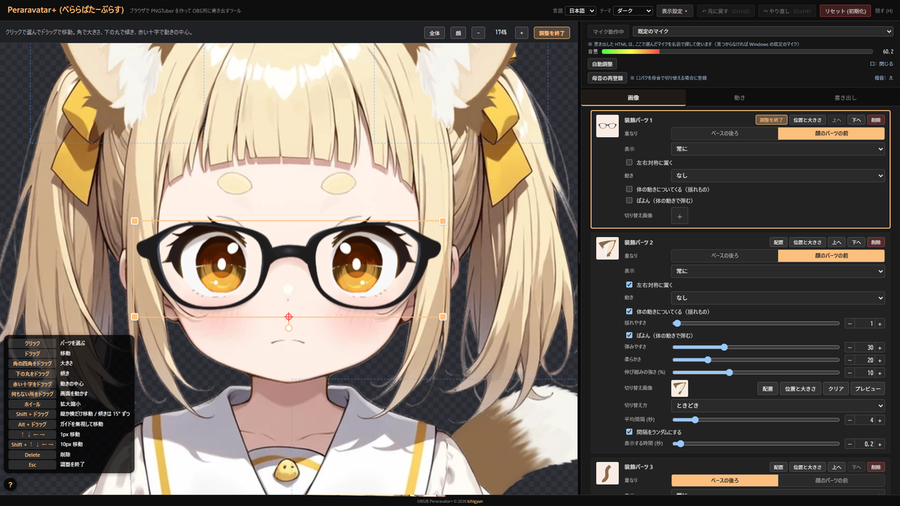Toggle 間隔をランダムにする checkbox
This screenshot has width=900, height=506.
(629, 432)
